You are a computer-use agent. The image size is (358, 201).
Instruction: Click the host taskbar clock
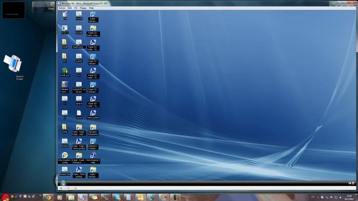(x=349, y=197)
